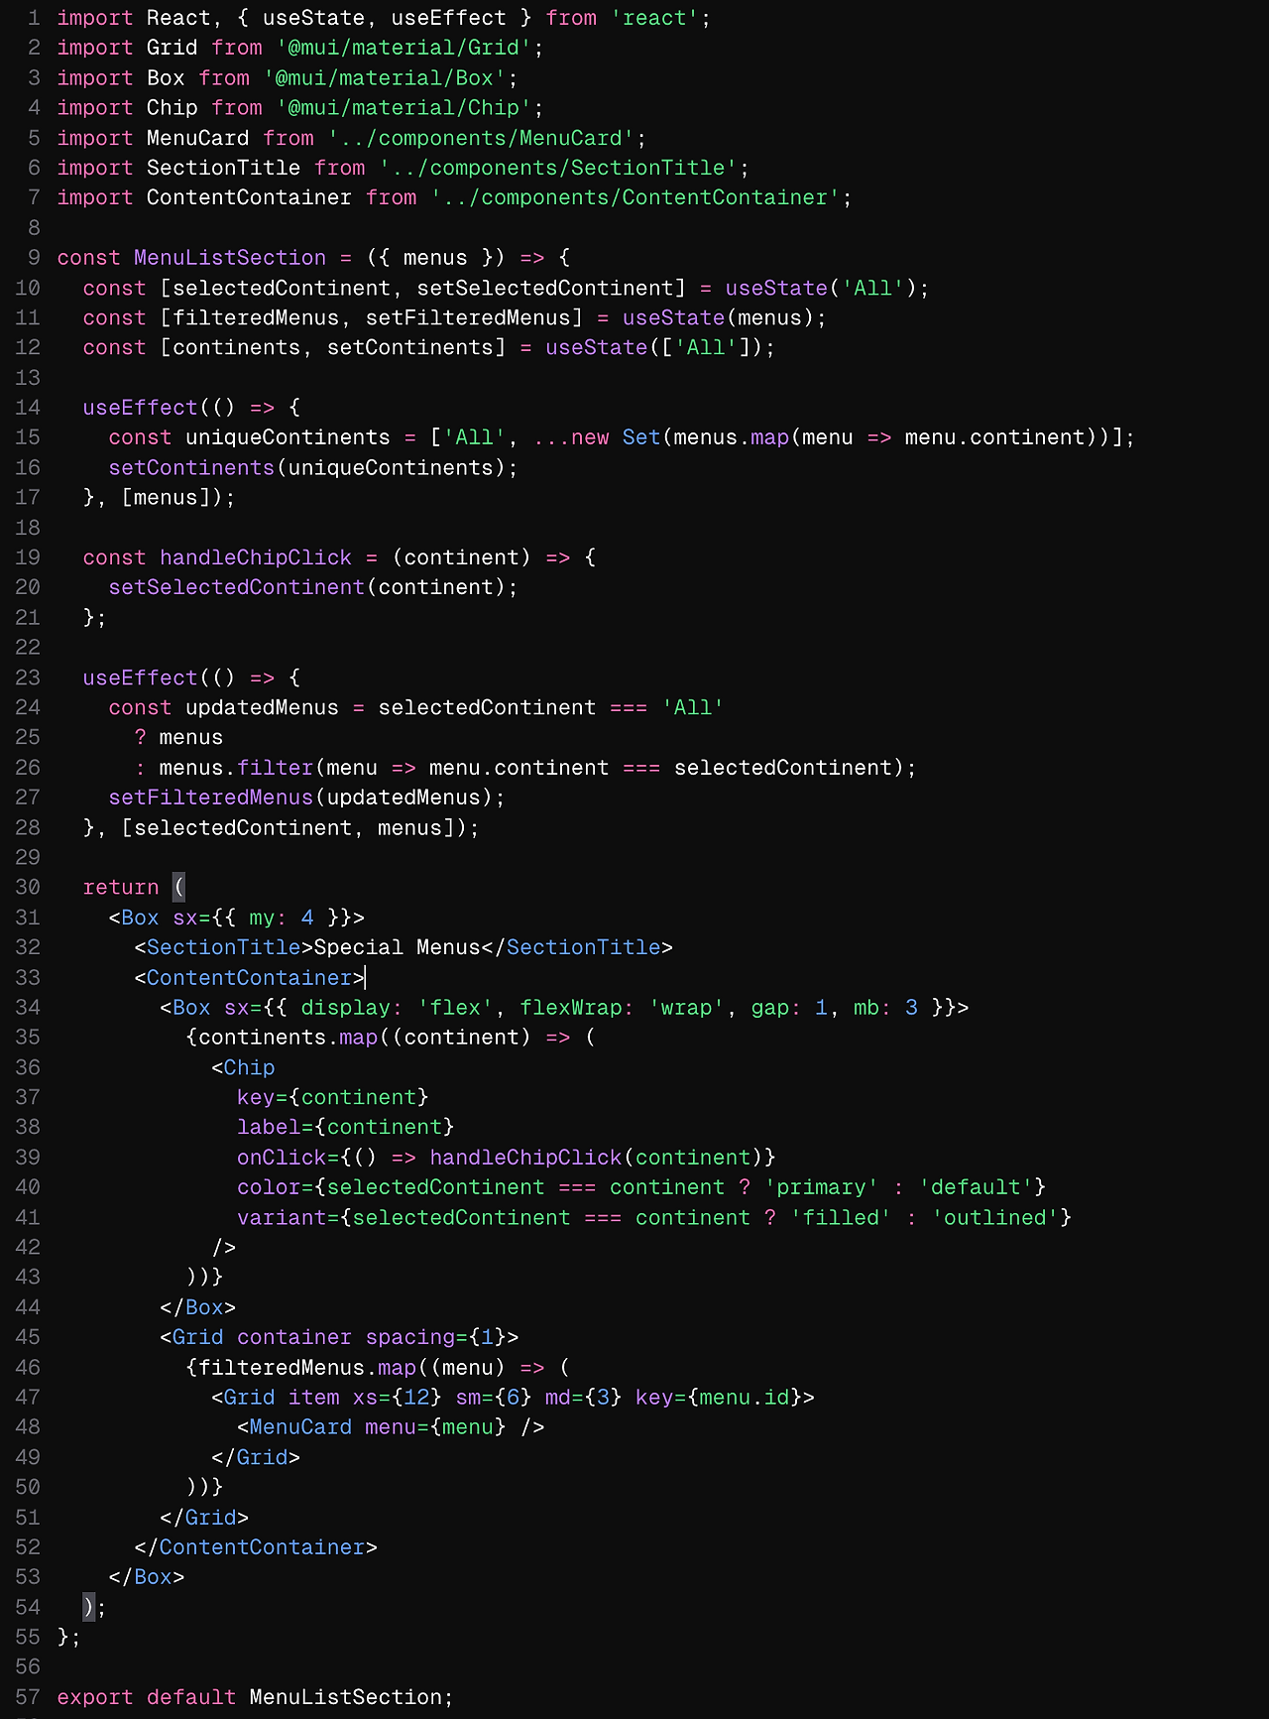Image resolution: width=1269 pixels, height=1719 pixels.
Task: Click the highlighted opening parenthesis after return
Action: coord(179,888)
